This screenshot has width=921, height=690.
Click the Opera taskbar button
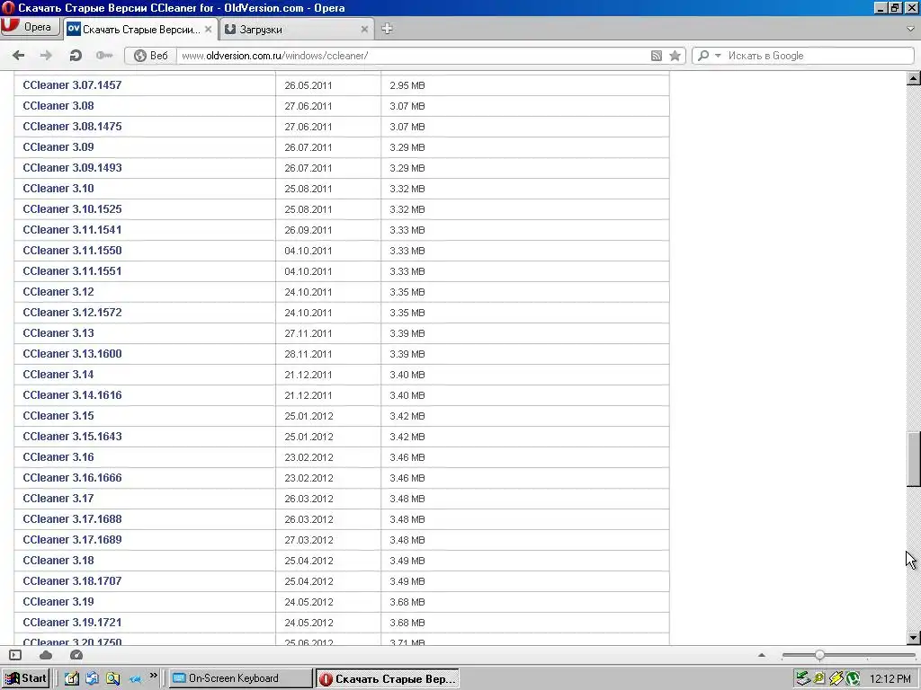(387, 679)
